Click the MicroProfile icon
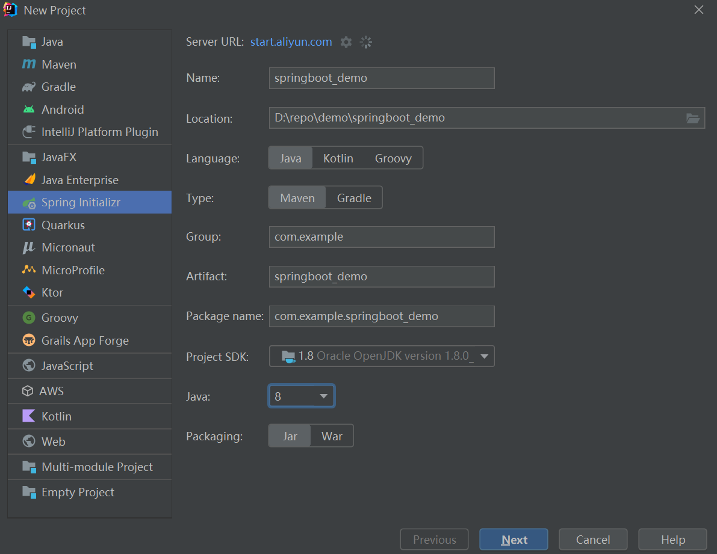Viewport: 717px width, 554px height. (x=29, y=269)
